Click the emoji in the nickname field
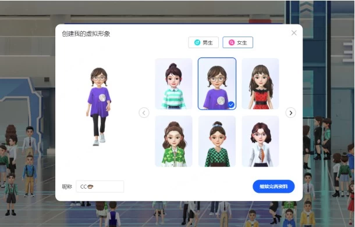 [x=90, y=187]
